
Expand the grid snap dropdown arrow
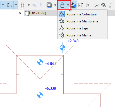click(29, 5)
